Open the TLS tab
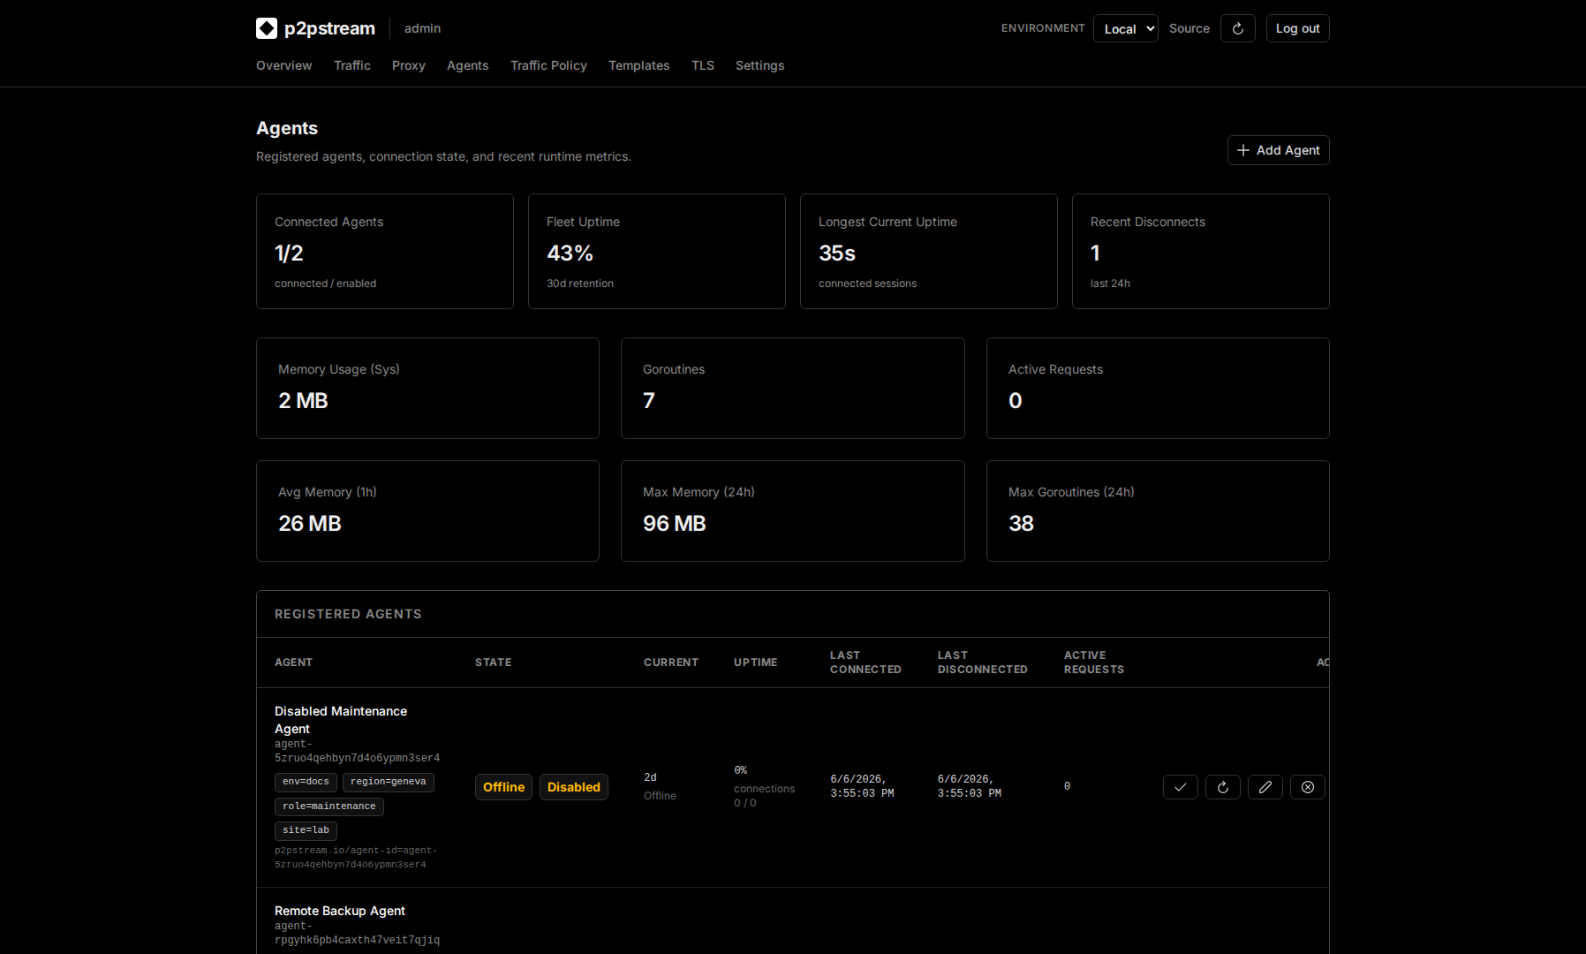This screenshot has width=1586, height=954. (x=703, y=65)
